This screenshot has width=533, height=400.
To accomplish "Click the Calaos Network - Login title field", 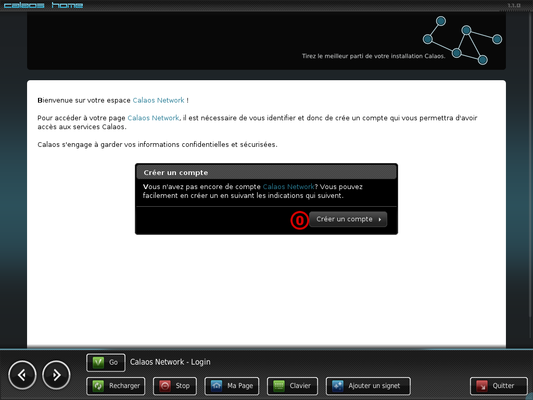I will click(170, 362).
